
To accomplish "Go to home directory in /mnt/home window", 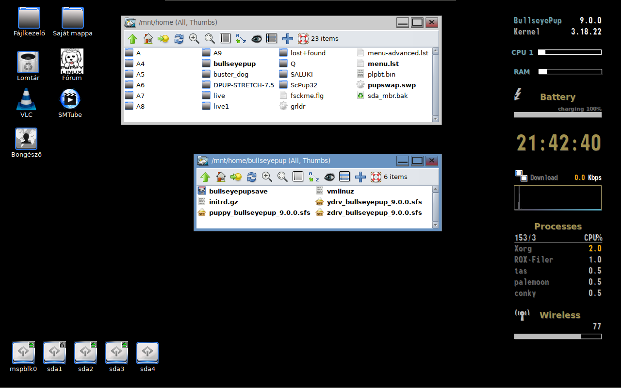I will pos(148,39).
